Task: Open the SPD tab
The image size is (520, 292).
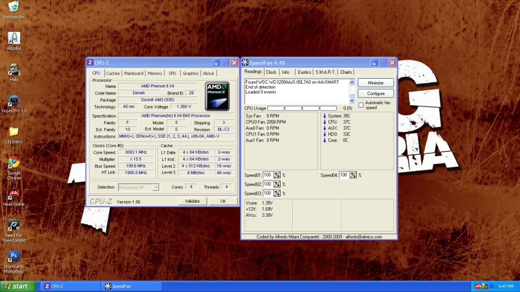Action: [172, 73]
